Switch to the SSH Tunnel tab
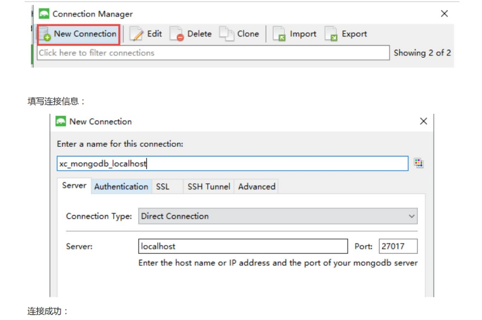 (x=209, y=187)
